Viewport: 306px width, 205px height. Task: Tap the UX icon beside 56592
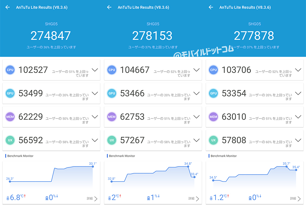pyautogui.click(x=10, y=140)
